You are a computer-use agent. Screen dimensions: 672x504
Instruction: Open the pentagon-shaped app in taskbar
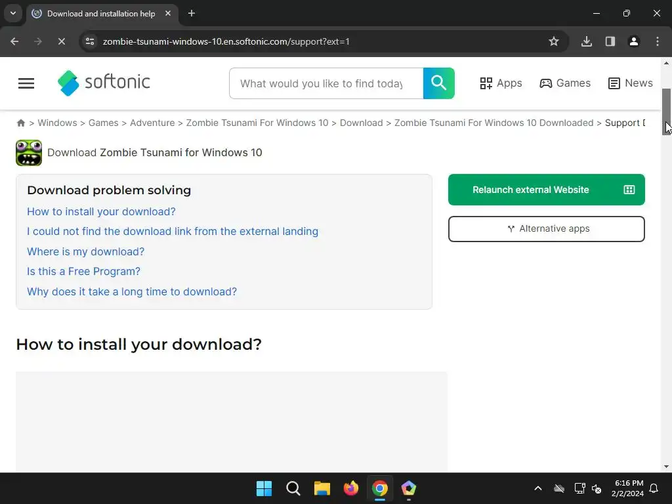coord(408,488)
